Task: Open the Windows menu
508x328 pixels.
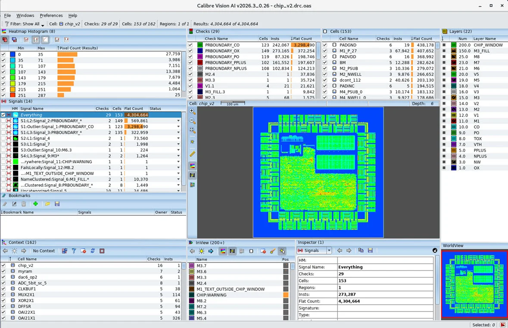Action: 25,15
